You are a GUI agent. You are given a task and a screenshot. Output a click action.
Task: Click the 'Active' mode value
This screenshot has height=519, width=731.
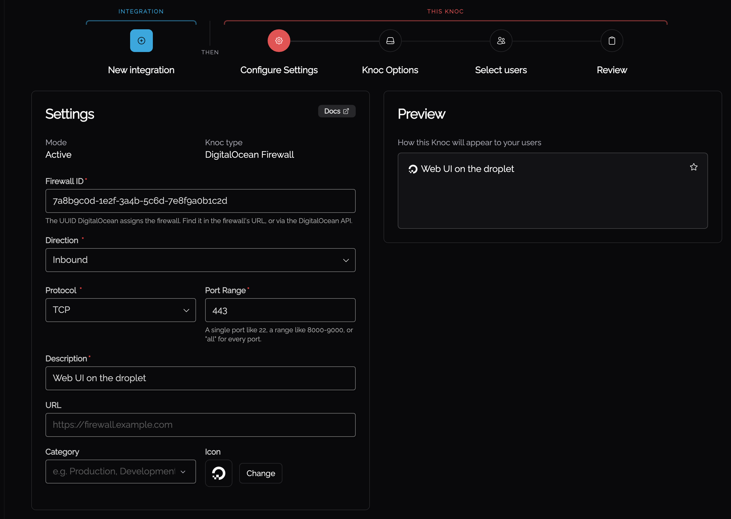point(59,155)
